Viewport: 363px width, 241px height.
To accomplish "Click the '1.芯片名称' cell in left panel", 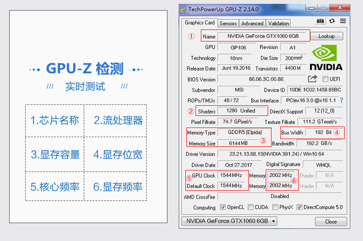I will 55,121.
